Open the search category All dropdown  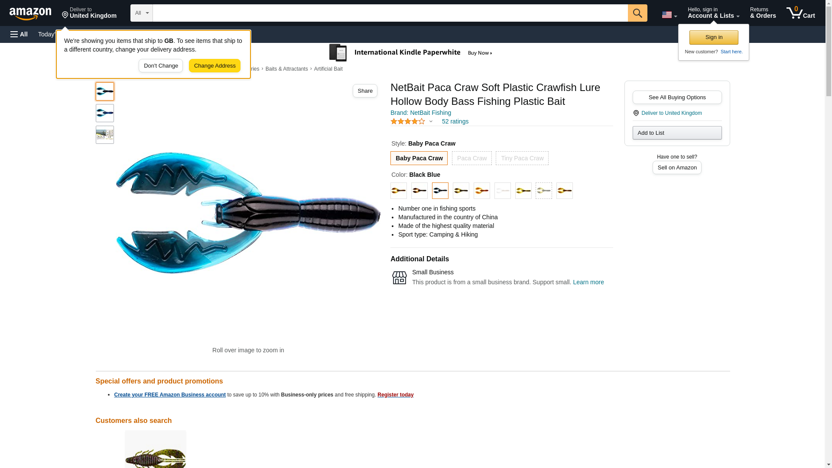(141, 13)
